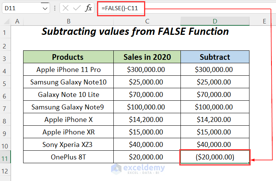Click the Sales in 2020 header cell

tap(147, 57)
